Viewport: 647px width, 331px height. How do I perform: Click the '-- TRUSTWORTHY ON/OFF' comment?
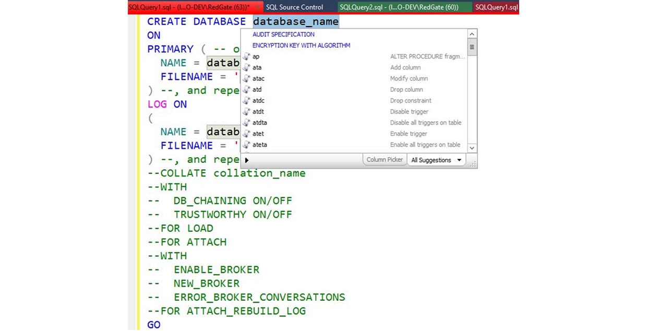pyautogui.click(x=220, y=215)
